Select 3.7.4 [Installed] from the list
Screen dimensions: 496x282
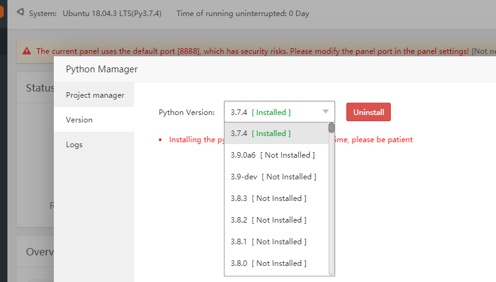260,134
